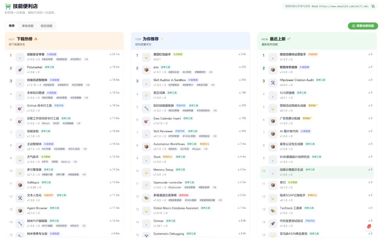Screen dimensions: 382x241
Task: Click the 投资金融 tag on 多维通道交易策略
Action: pos(184,195)
